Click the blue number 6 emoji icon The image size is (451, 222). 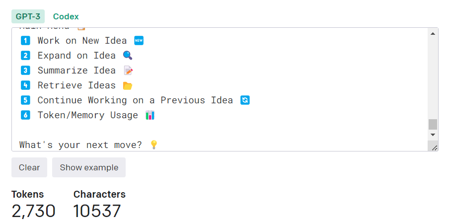click(26, 115)
